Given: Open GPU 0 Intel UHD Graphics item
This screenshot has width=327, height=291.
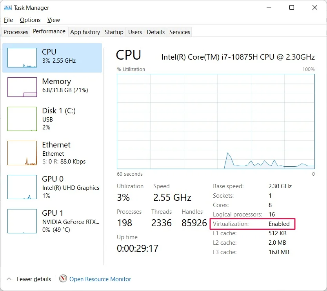Looking at the screenshot, I should (x=52, y=187).
